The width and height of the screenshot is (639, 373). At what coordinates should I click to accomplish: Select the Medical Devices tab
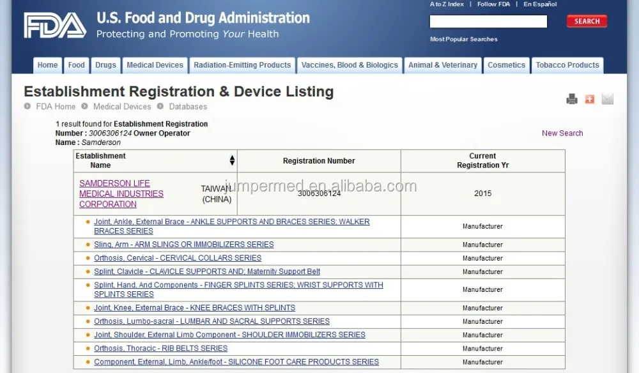155,65
